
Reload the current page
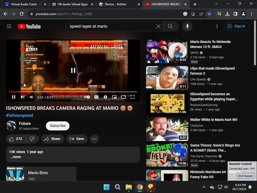click(22, 14)
